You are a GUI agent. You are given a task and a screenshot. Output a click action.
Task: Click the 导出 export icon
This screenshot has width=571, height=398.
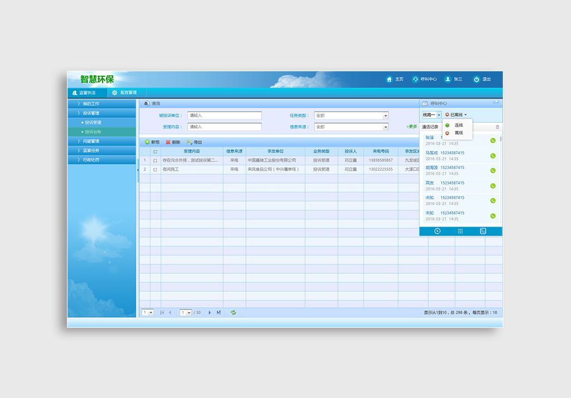tap(190, 142)
